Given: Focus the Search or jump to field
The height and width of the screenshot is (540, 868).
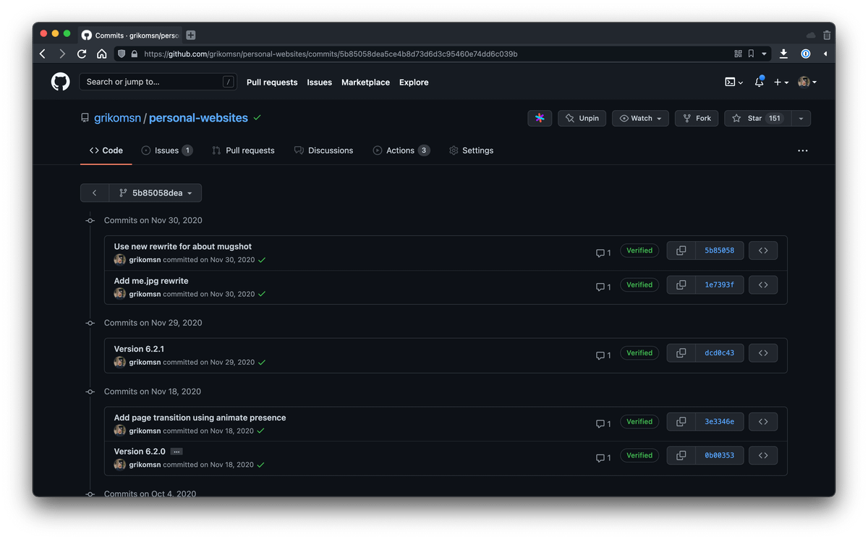Looking at the screenshot, I should tap(158, 82).
